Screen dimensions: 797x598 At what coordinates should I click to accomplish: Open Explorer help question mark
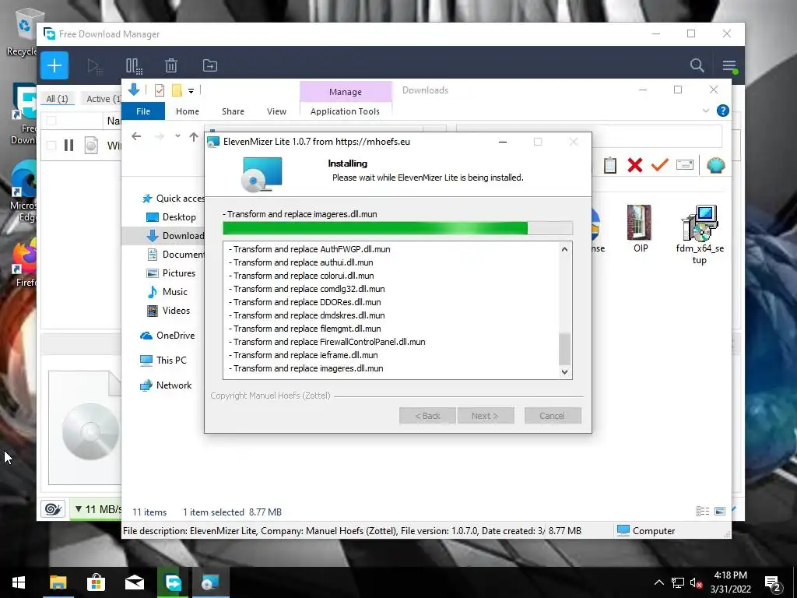pos(722,111)
